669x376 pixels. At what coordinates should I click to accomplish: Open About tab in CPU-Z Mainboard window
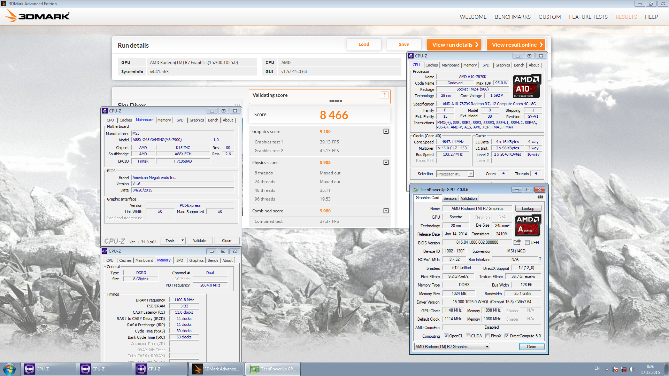228,120
